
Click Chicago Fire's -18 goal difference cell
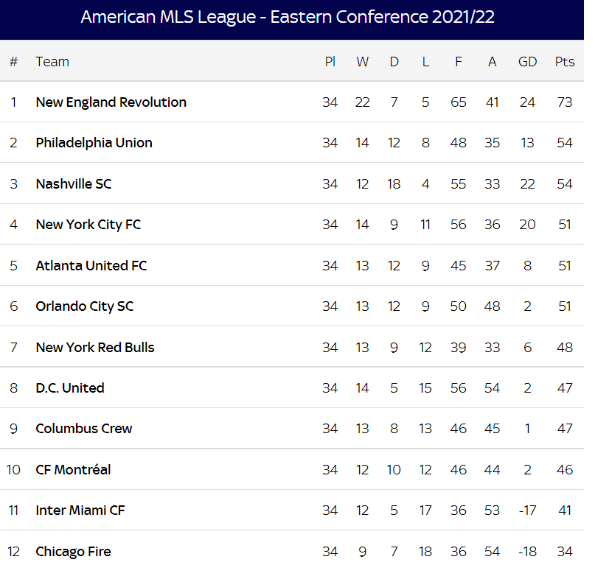point(527,552)
